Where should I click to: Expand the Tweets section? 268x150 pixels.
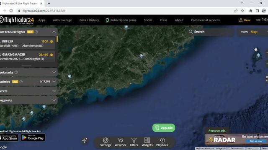coord(54,91)
